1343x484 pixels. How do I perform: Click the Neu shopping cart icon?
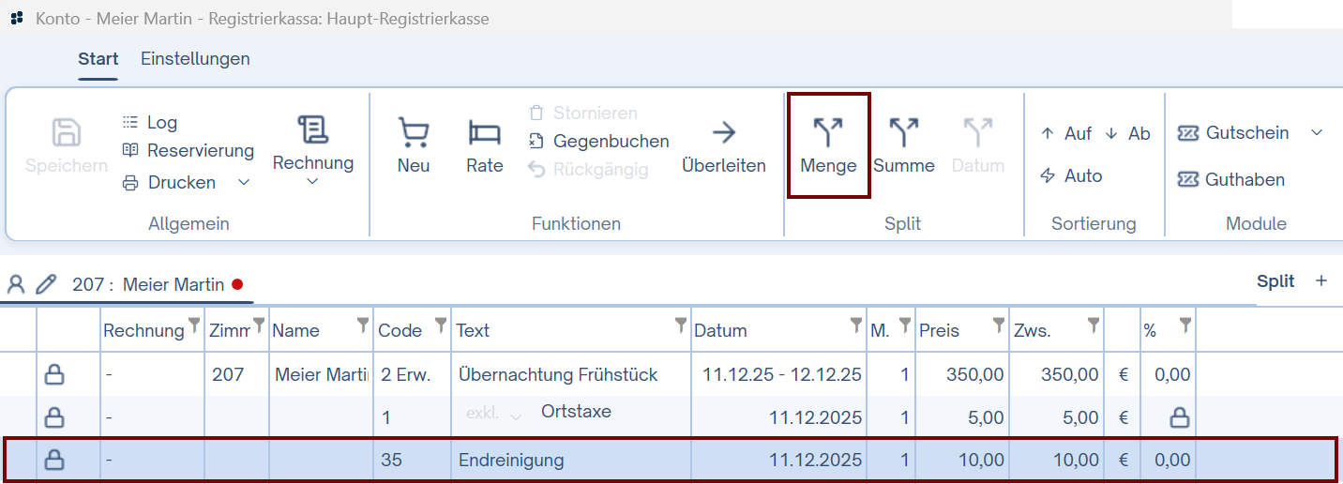[x=414, y=133]
